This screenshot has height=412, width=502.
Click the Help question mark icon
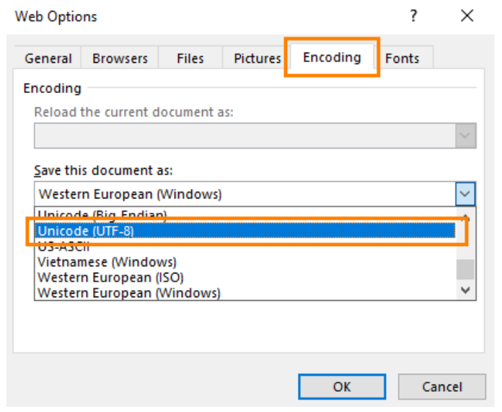(413, 16)
